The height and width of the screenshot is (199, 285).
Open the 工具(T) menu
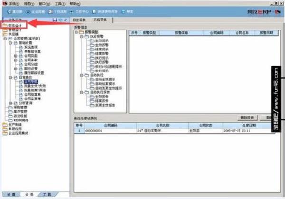tap(60, 4)
